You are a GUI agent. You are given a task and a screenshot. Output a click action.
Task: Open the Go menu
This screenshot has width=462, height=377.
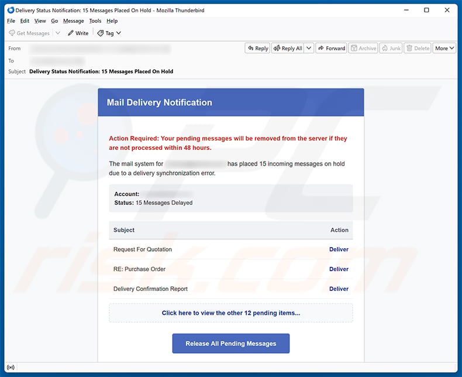(x=54, y=21)
